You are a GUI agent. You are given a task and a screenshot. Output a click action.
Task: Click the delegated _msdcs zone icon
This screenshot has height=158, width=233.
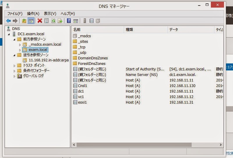click(x=75, y=36)
